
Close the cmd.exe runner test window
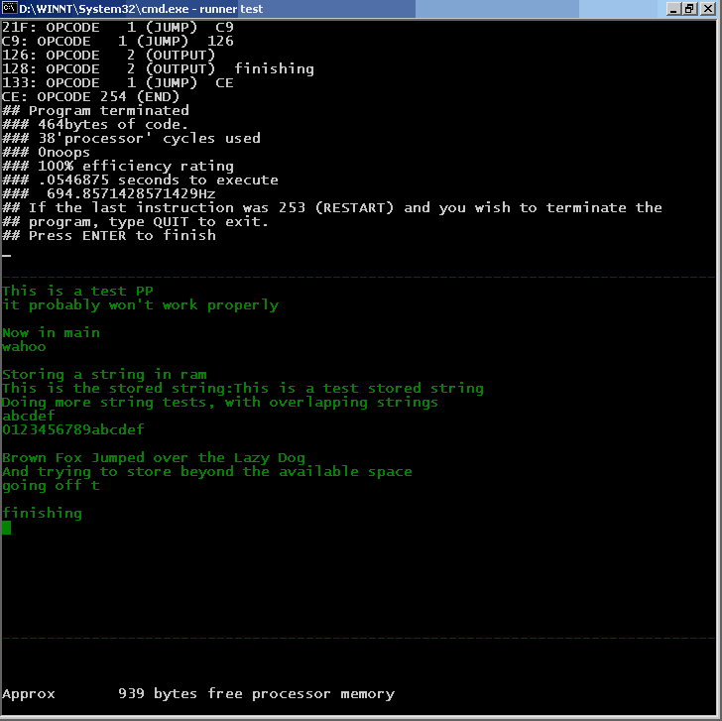tap(709, 9)
